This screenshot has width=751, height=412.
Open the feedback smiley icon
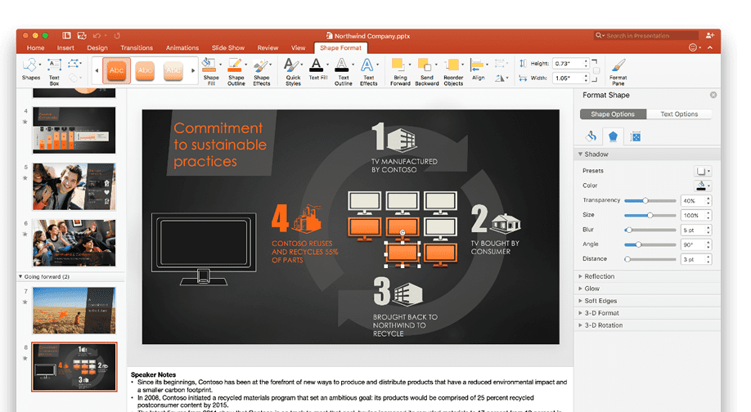(x=693, y=47)
